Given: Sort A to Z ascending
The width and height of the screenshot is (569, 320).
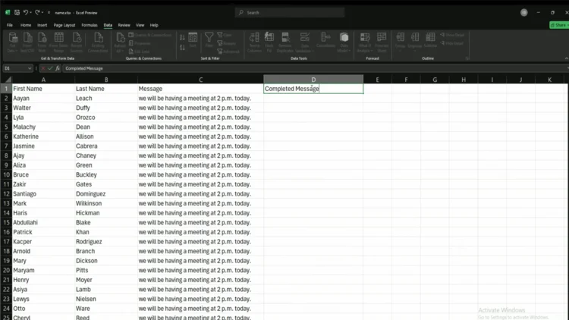Looking at the screenshot, I should click(x=182, y=38).
